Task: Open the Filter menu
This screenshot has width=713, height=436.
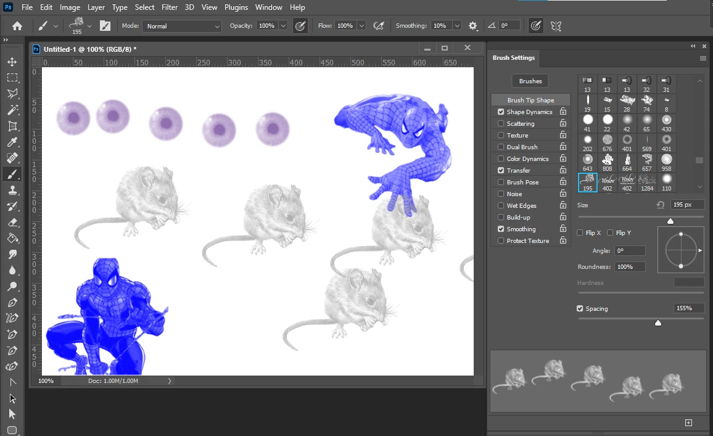Action: tap(170, 7)
